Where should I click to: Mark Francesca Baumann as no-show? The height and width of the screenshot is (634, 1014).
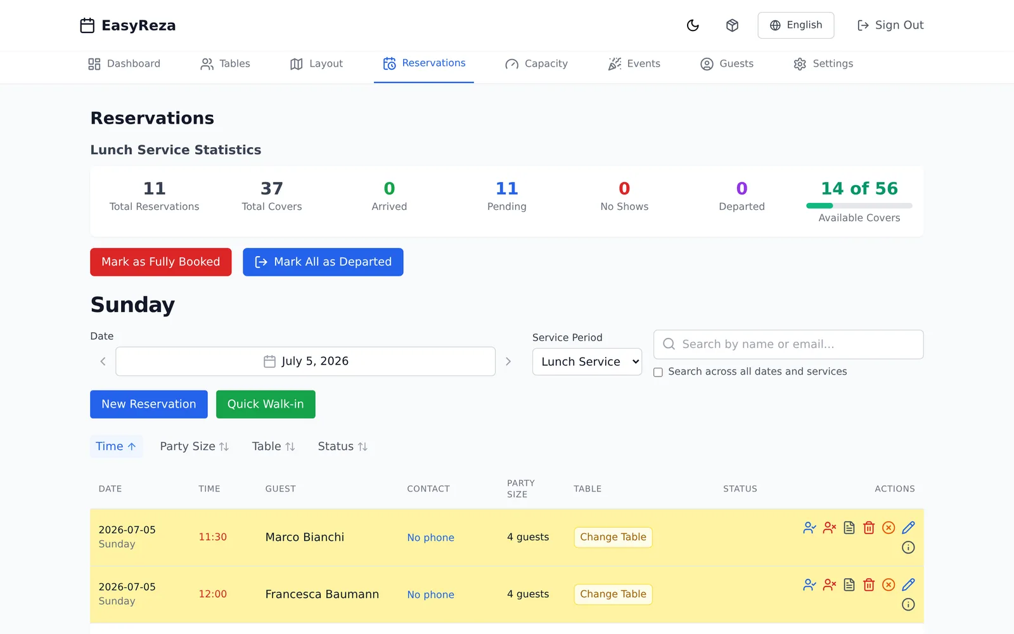click(830, 585)
